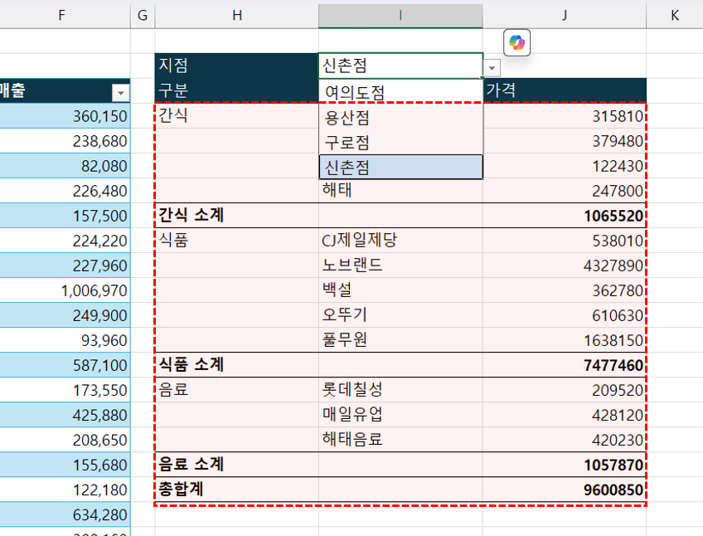Select column header F
Screen dimensions: 703x536
click(x=62, y=14)
